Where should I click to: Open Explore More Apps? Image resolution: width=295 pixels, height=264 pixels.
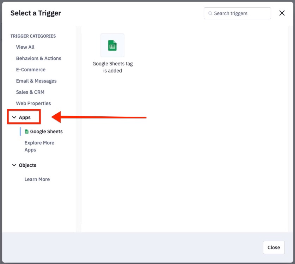[39, 146]
